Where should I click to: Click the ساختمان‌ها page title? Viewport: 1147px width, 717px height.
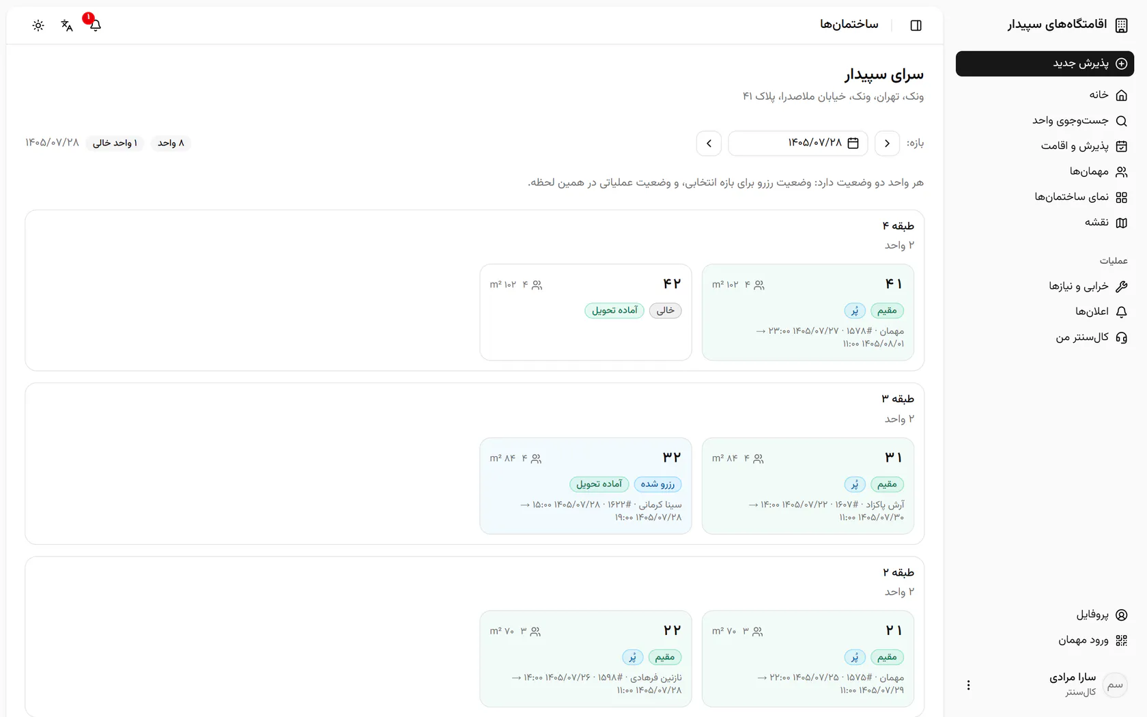[849, 25]
